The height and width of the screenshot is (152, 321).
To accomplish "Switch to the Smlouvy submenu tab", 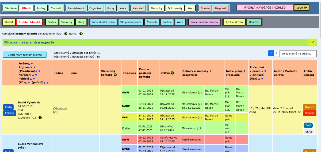I will (x=67, y=22).
